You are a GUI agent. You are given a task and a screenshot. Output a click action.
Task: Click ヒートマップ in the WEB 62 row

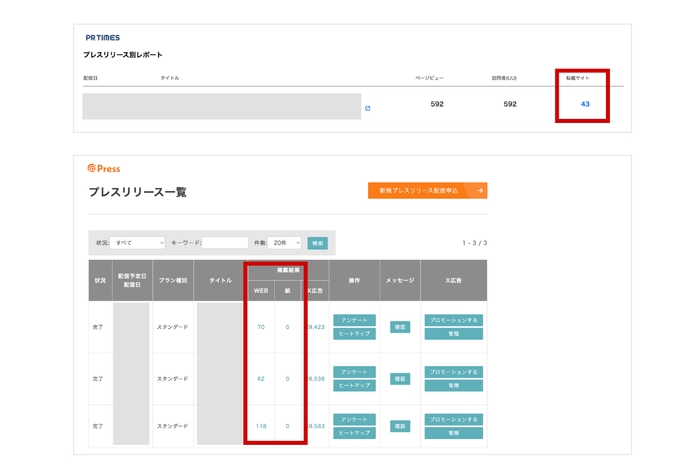(x=354, y=385)
